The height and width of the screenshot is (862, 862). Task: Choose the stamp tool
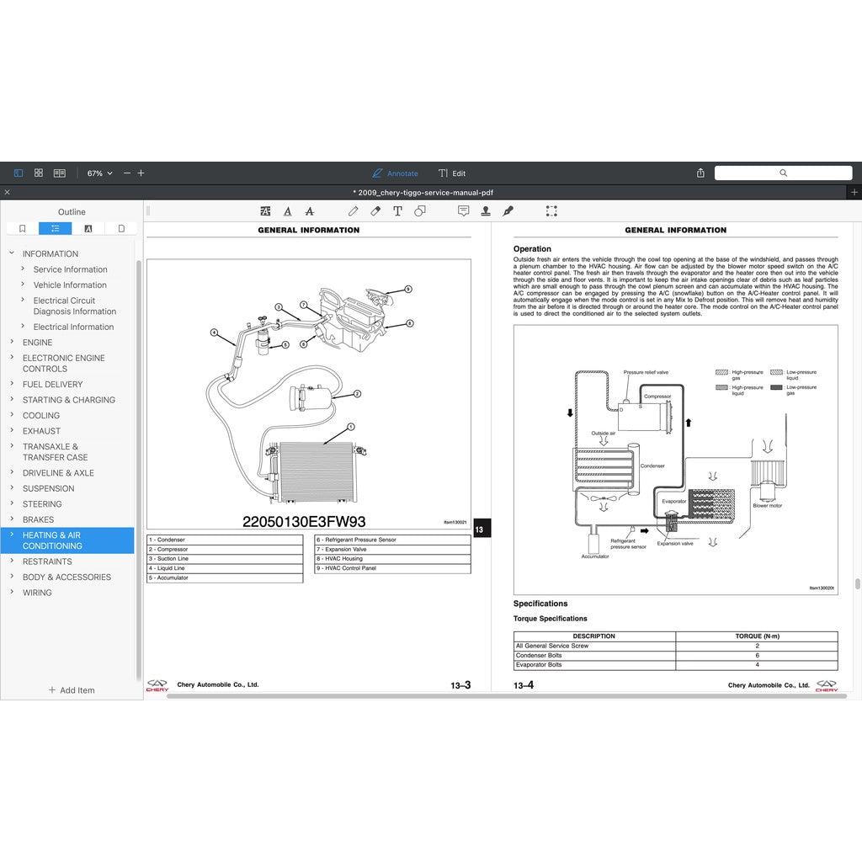point(486,211)
